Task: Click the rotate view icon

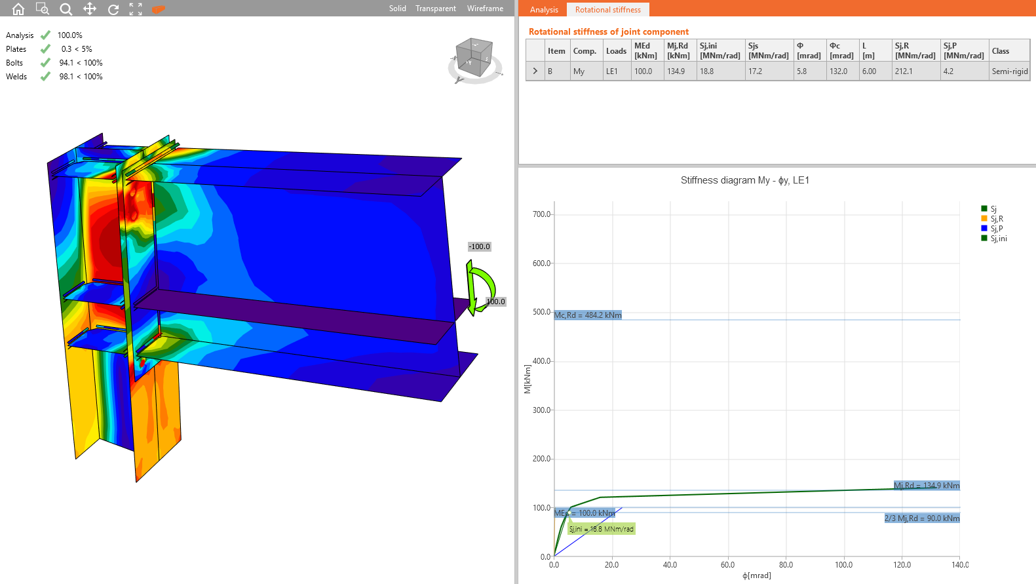Action: [x=113, y=9]
